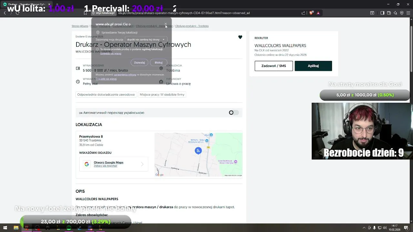Click the 'Zobacz jak dojechać' link
The height and width of the screenshot is (232, 413).
pos(105,166)
